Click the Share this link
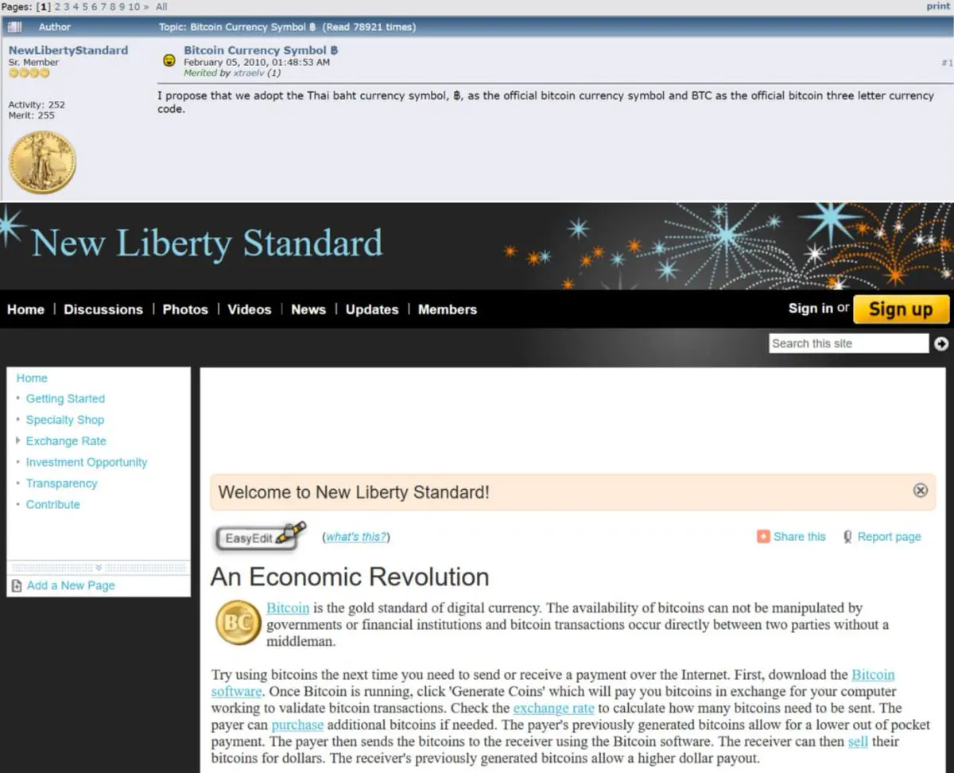Screen dimensions: 954x773 pyautogui.click(x=799, y=537)
